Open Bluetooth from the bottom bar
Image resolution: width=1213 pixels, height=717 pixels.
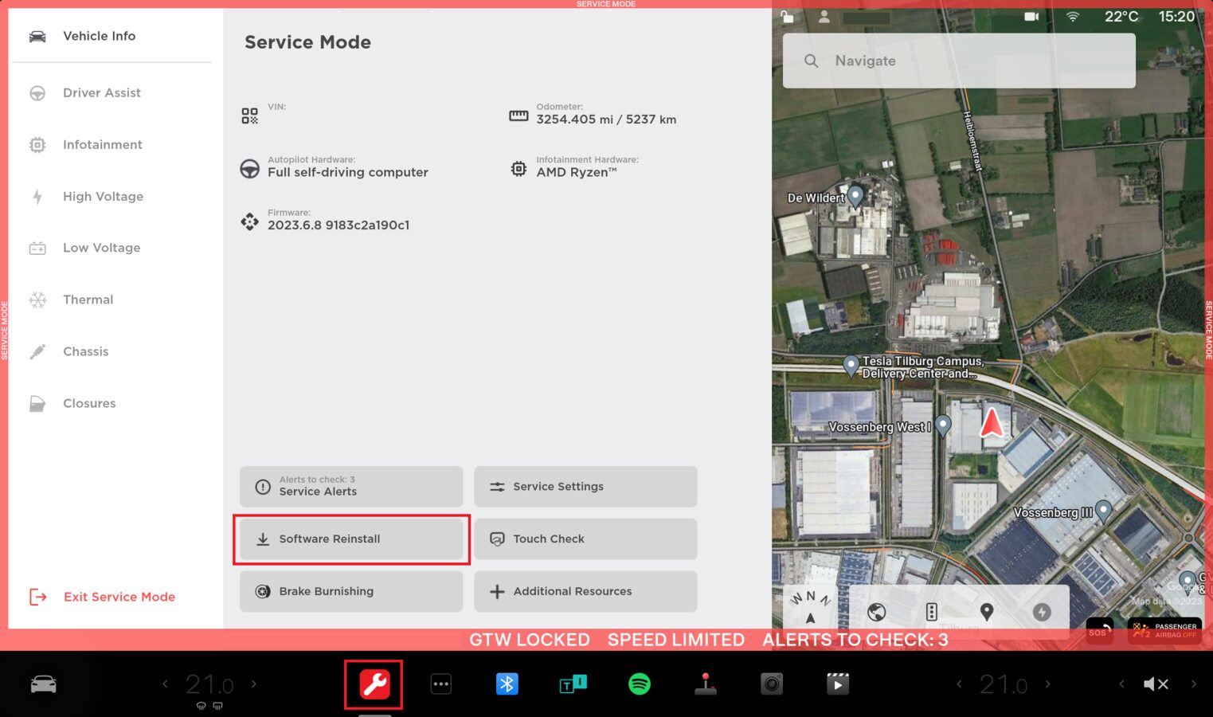coord(507,684)
